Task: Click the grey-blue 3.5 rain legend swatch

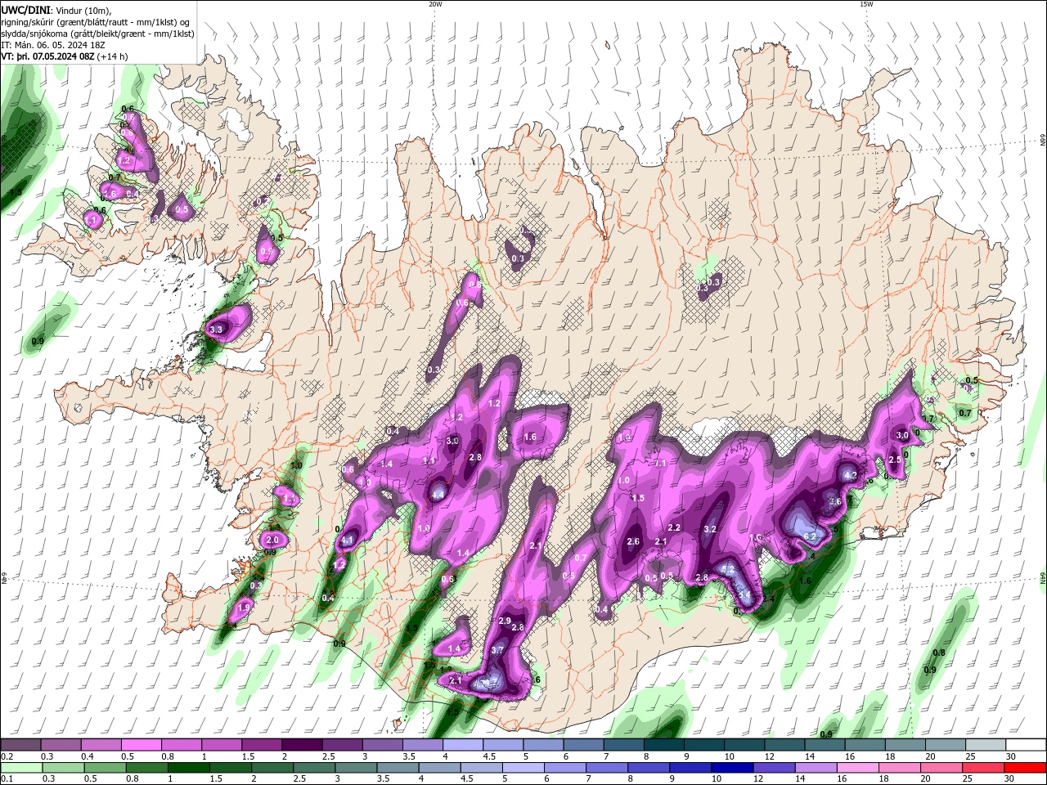Action: (x=398, y=767)
